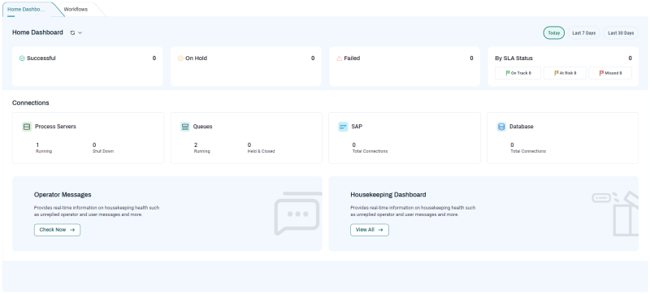
Task: Click the Housekeeping Dashboard heading
Action: 388,195
